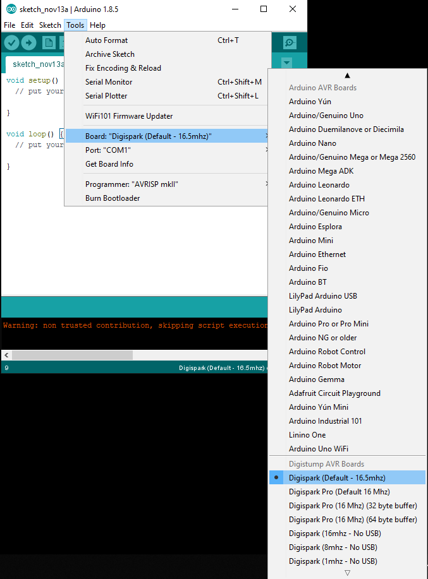
Task: Select Arduino Robot Motor board
Action: (x=348, y=366)
